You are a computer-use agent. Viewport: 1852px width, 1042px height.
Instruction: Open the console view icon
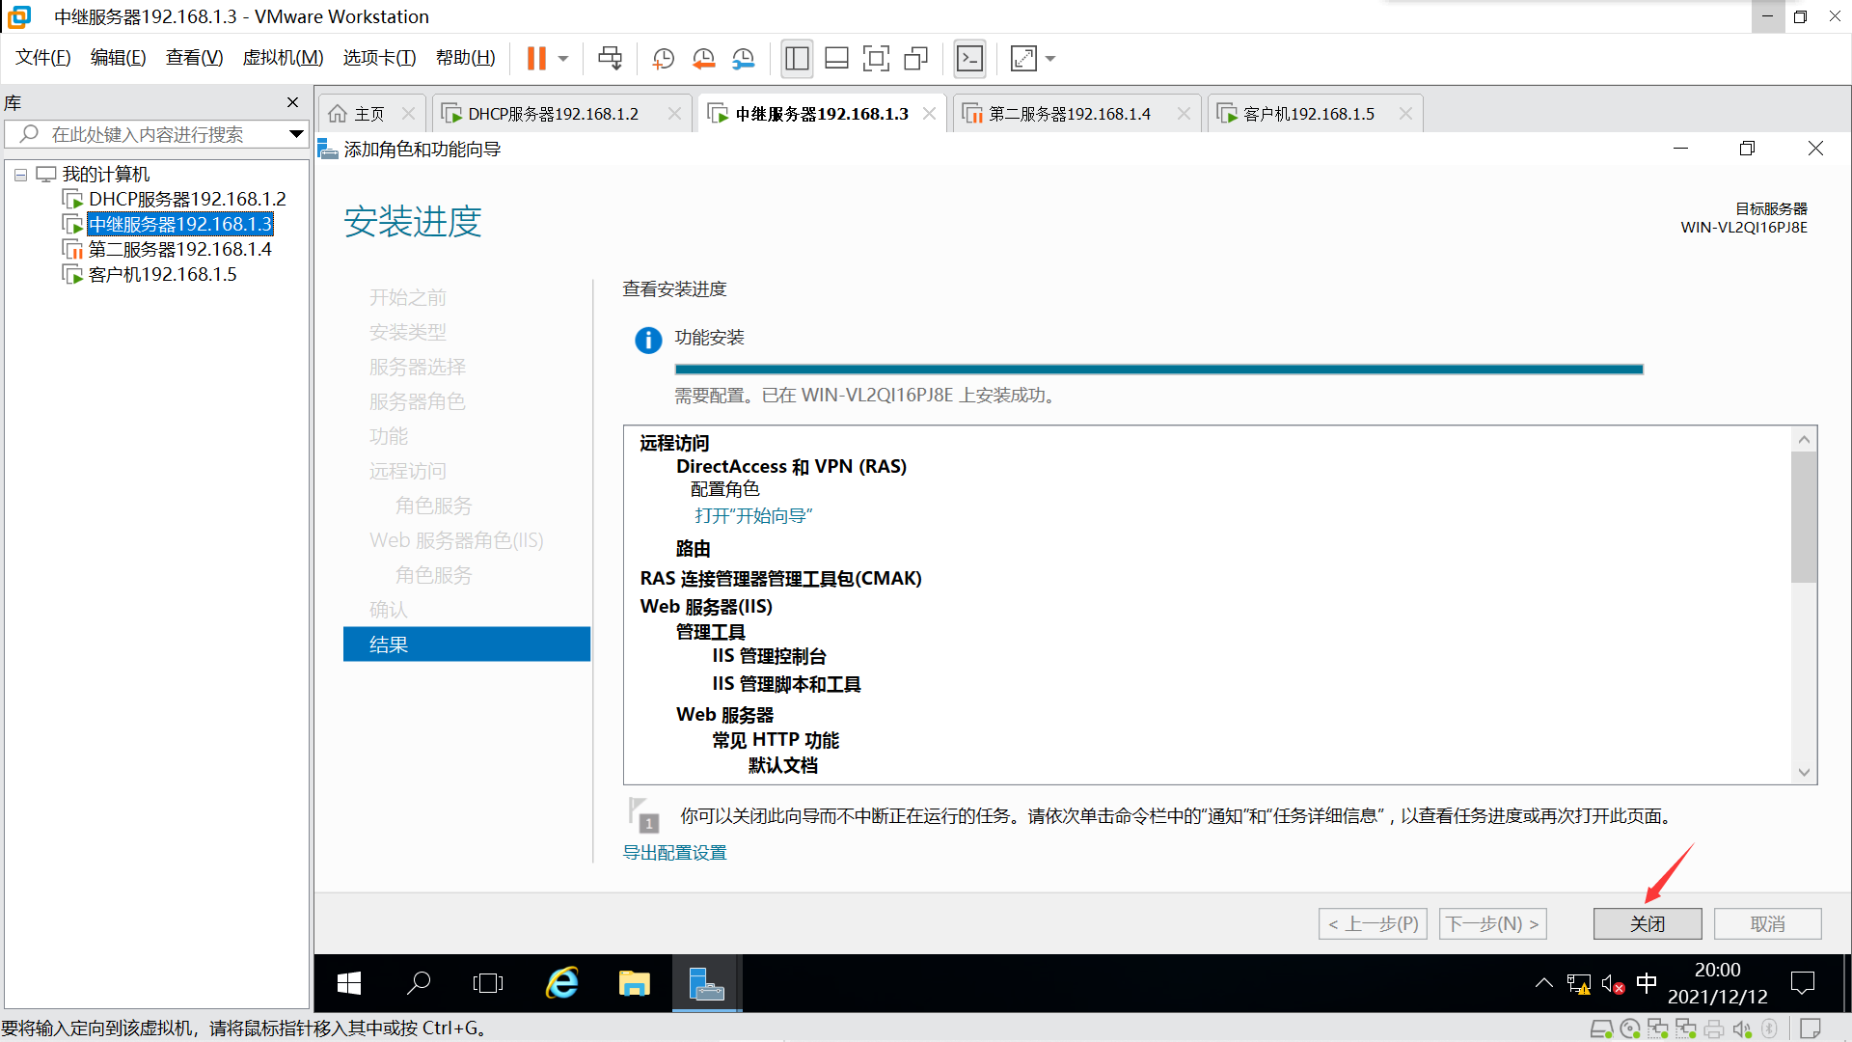click(x=969, y=59)
